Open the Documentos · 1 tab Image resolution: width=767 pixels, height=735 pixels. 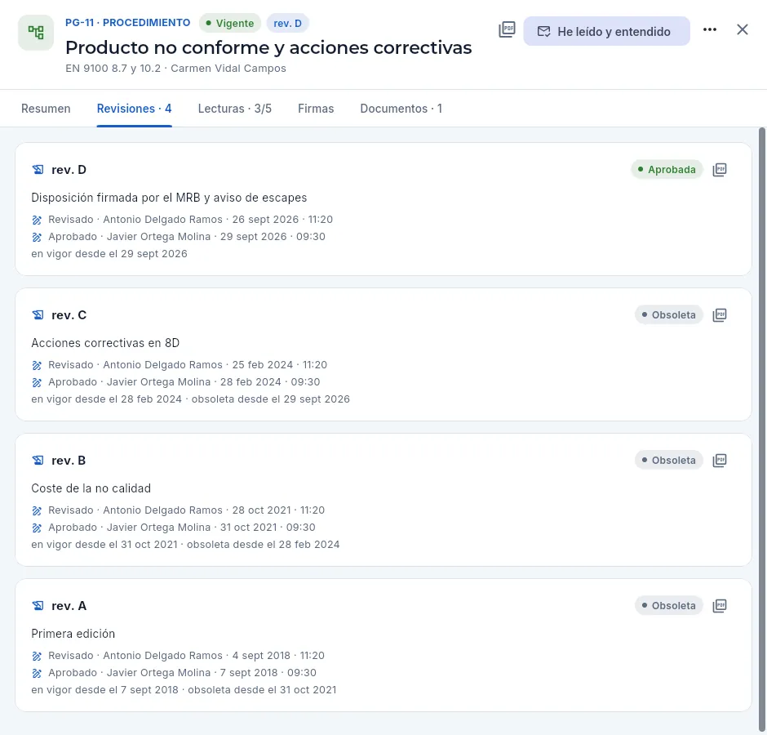tap(401, 109)
